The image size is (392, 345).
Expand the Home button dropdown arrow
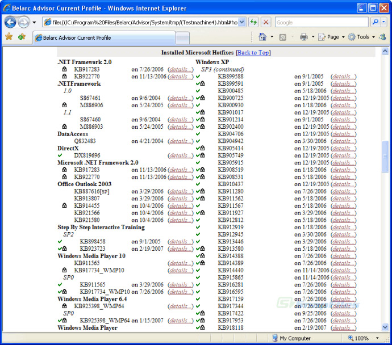coord(272,37)
